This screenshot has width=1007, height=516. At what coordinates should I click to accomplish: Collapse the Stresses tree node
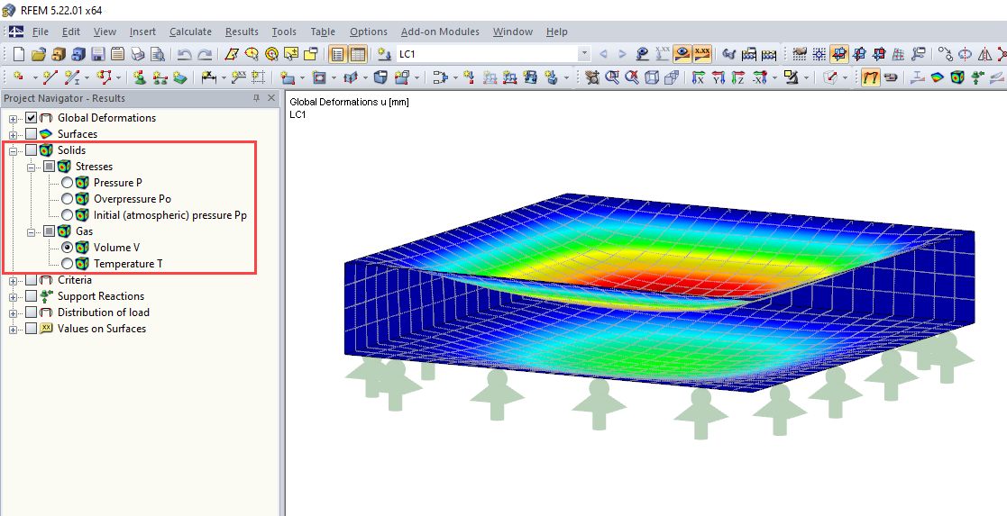click(x=31, y=167)
